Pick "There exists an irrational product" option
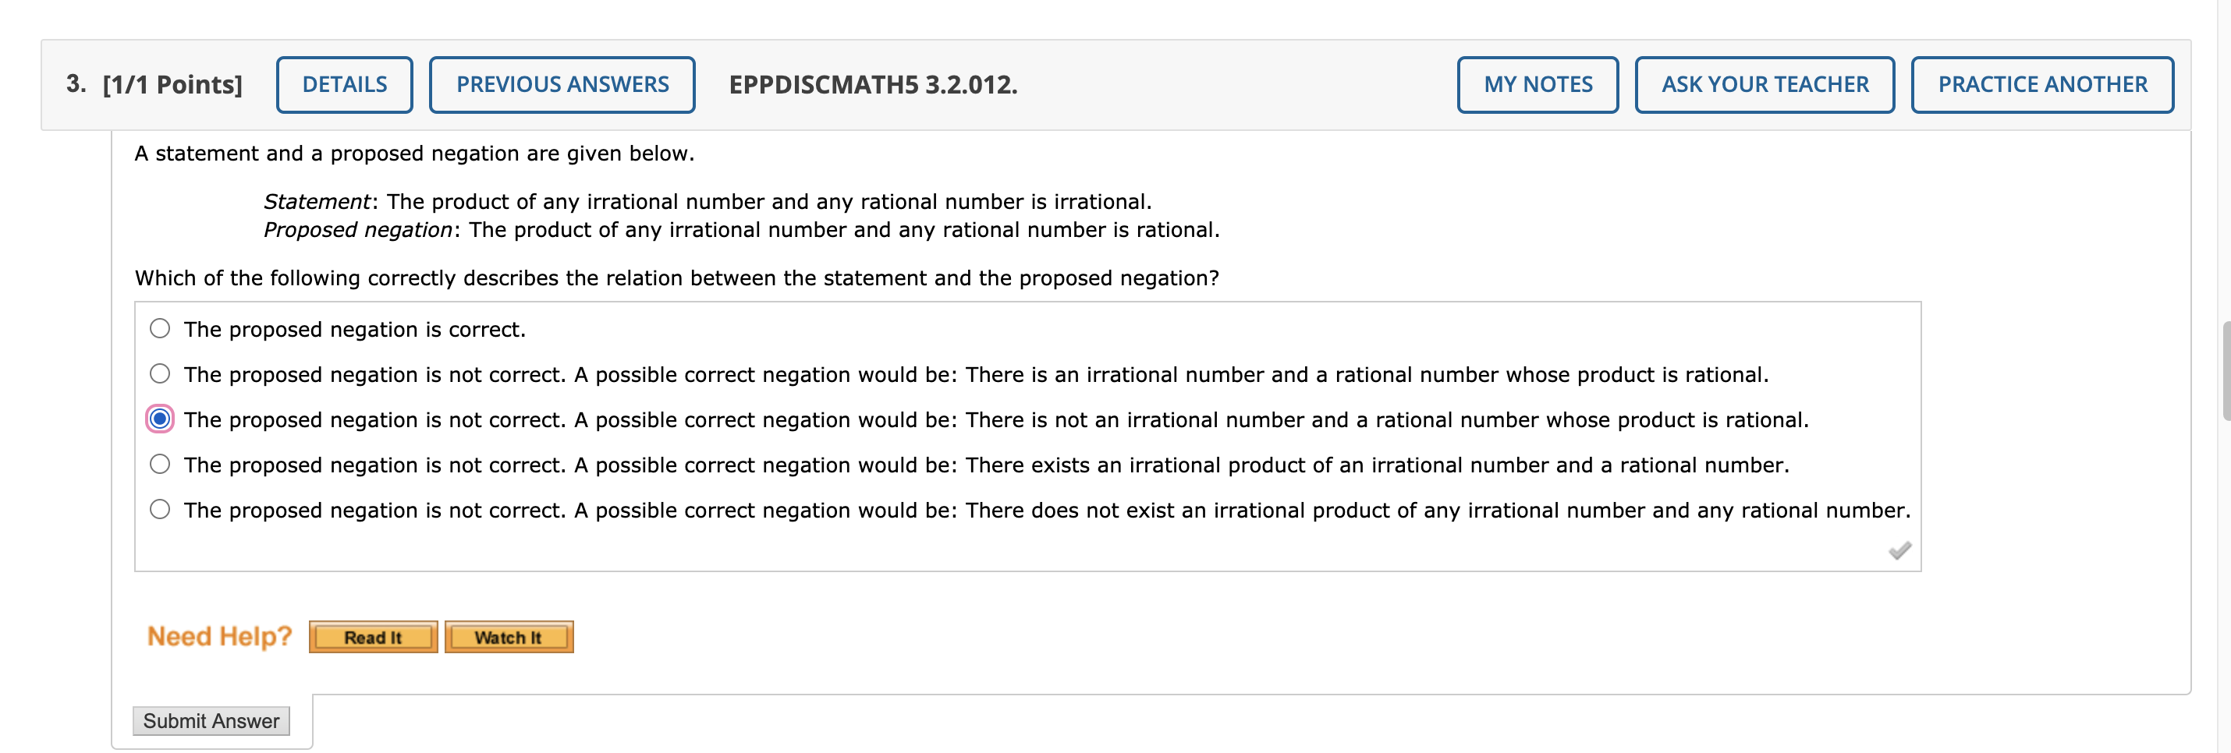2231x753 pixels. tap(159, 465)
